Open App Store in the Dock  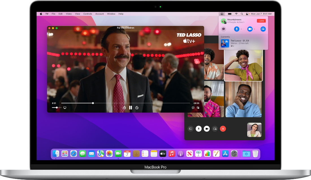pos(225,154)
